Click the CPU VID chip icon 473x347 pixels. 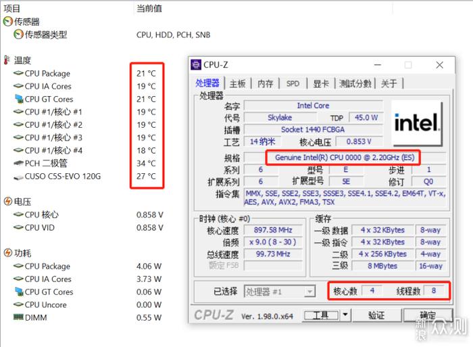click(18, 227)
